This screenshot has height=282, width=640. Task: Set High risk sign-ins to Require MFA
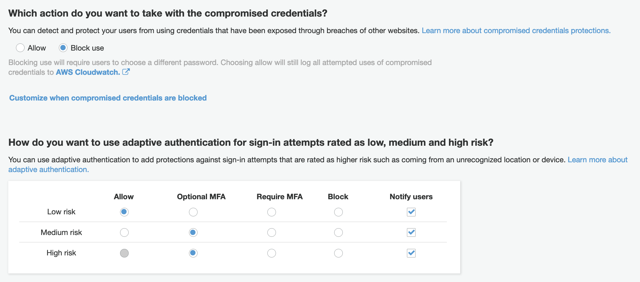coord(271,253)
